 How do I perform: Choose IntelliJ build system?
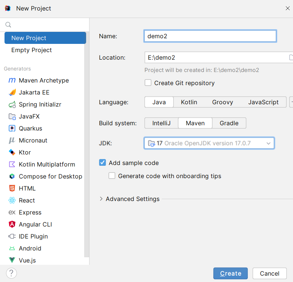click(161, 123)
